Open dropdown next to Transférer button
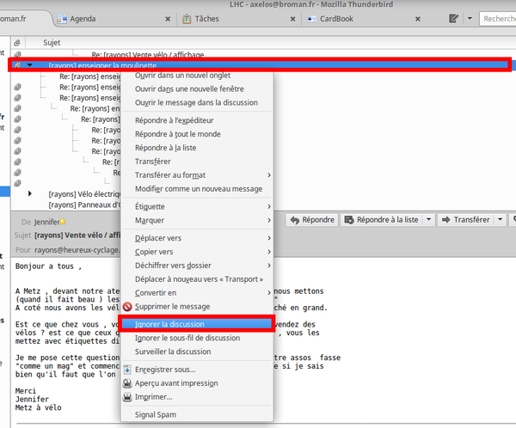The height and width of the screenshot is (428, 516). (x=501, y=219)
